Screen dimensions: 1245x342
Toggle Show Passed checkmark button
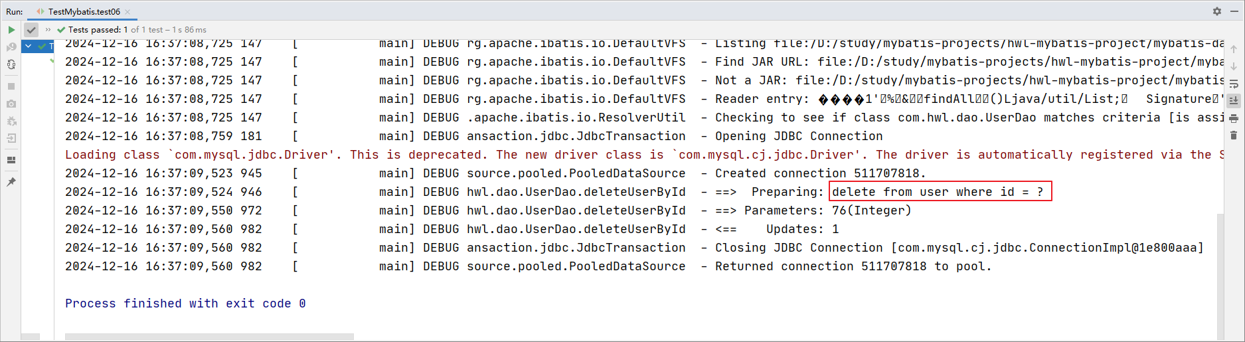[31, 30]
